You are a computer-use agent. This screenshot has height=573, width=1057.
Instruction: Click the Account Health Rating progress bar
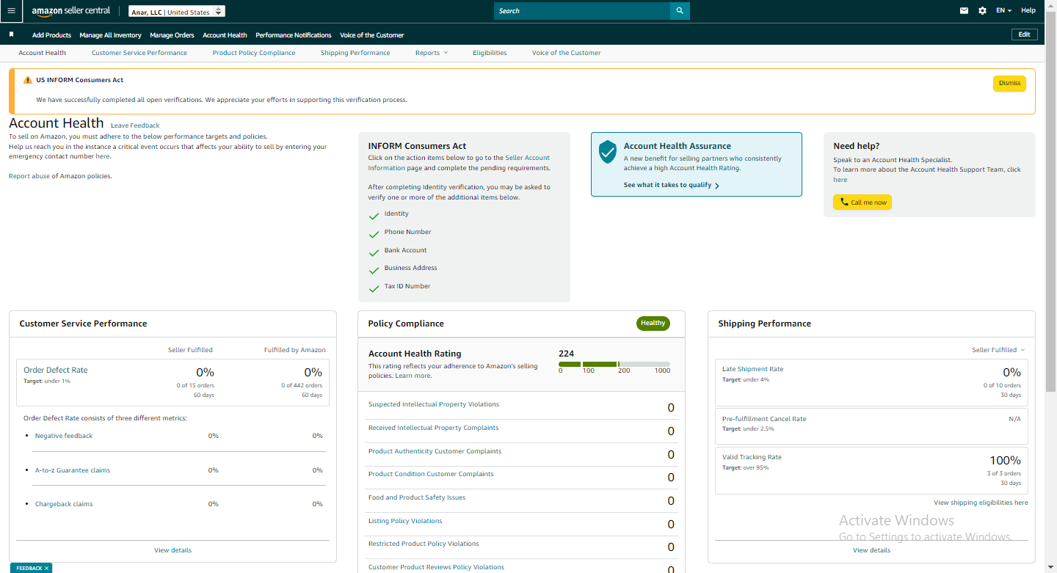point(614,364)
